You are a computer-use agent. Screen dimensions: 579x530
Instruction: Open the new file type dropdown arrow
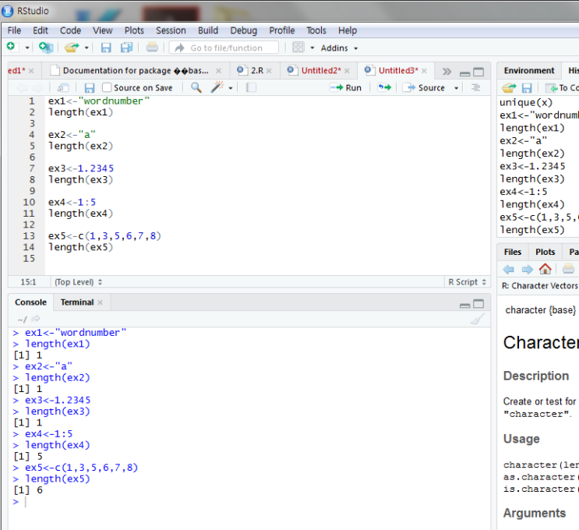(x=27, y=48)
